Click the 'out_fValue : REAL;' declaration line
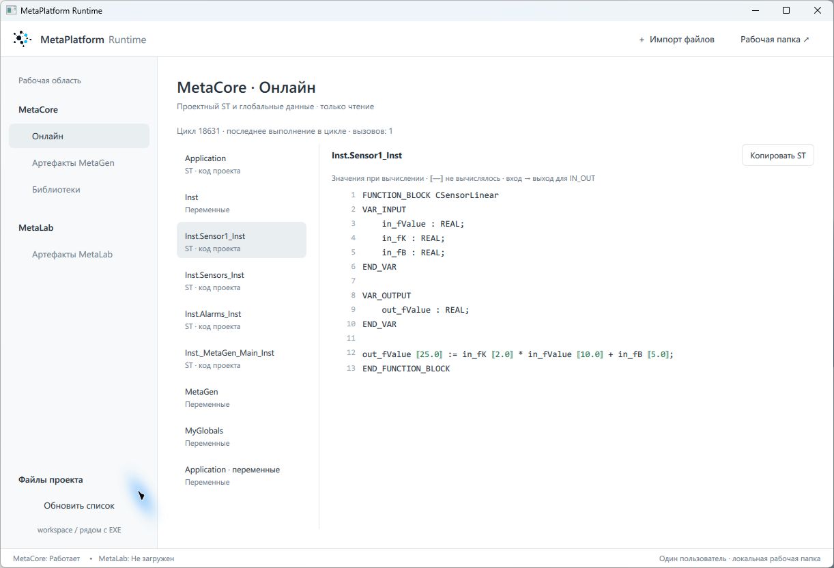834x568 pixels. pos(426,310)
